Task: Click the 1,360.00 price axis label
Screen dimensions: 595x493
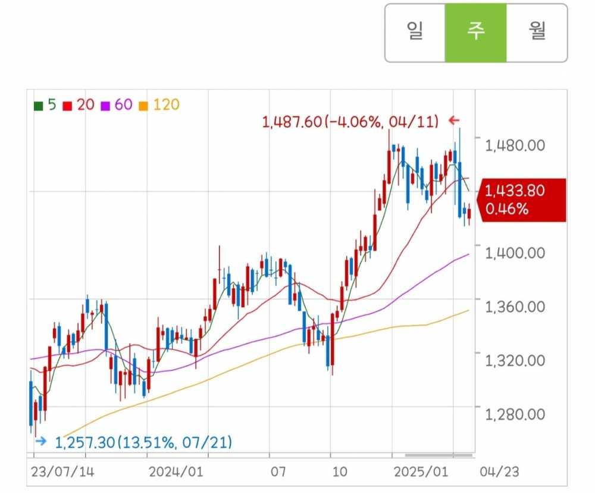Action: click(x=515, y=306)
